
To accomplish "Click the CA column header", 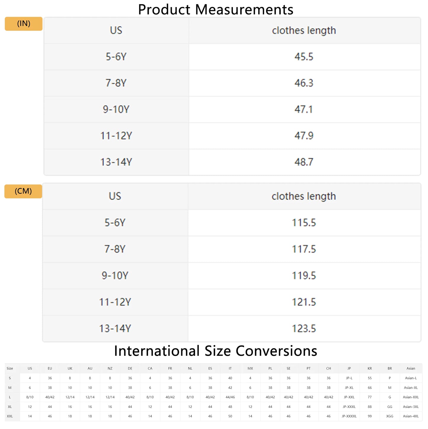I will (x=150, y=368).
